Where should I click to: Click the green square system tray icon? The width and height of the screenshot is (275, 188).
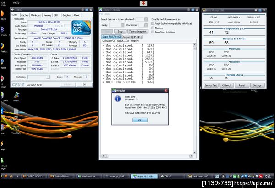coord(235,177)
